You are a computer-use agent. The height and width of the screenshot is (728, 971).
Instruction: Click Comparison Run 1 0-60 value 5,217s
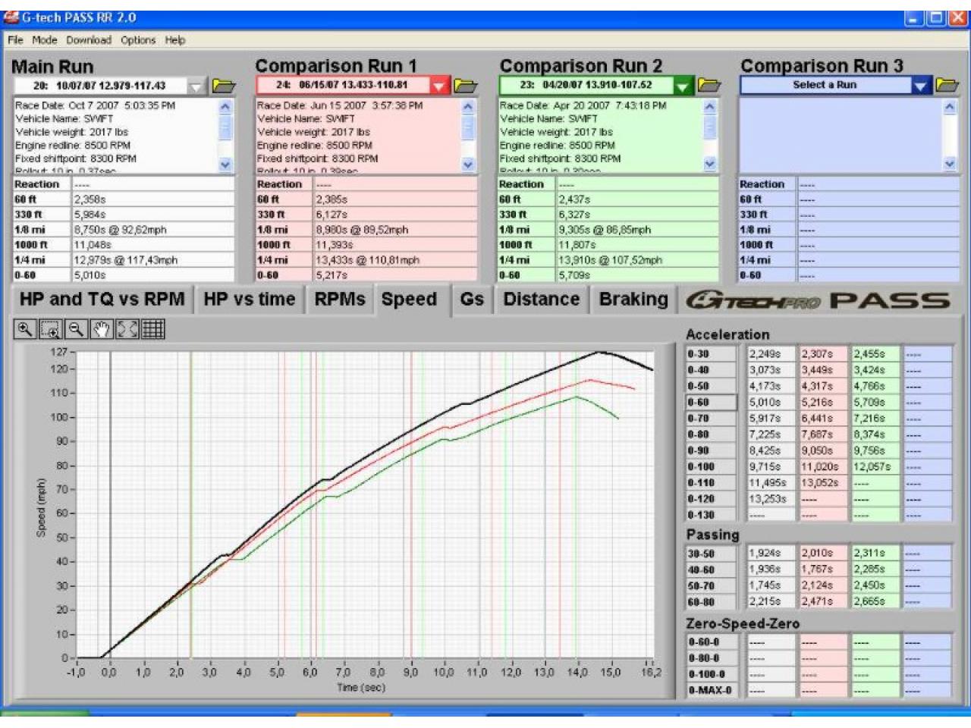coord(396,275)
